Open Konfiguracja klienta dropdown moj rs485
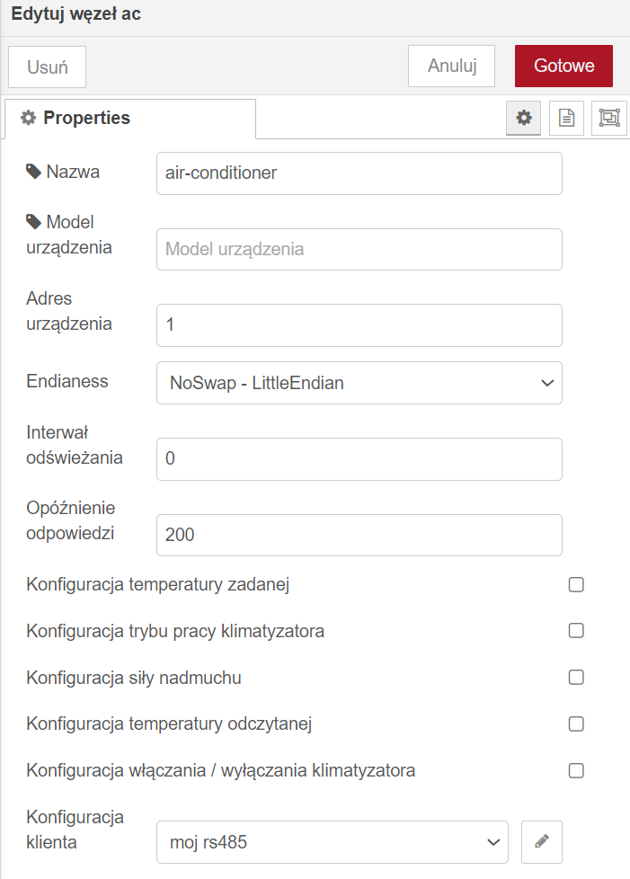 tap(333, 842)
